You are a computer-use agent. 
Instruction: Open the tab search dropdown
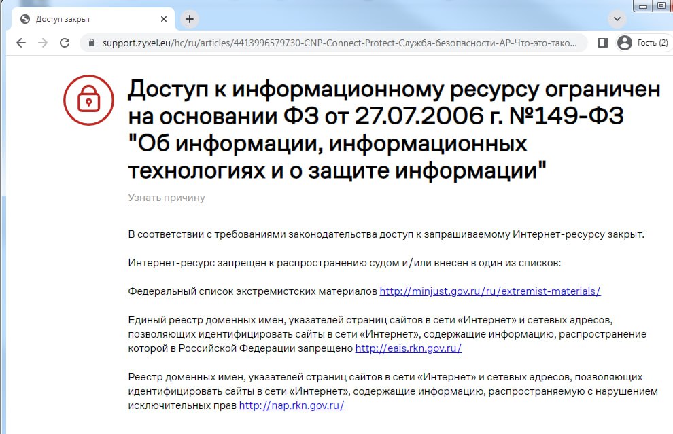pos(617,19)
